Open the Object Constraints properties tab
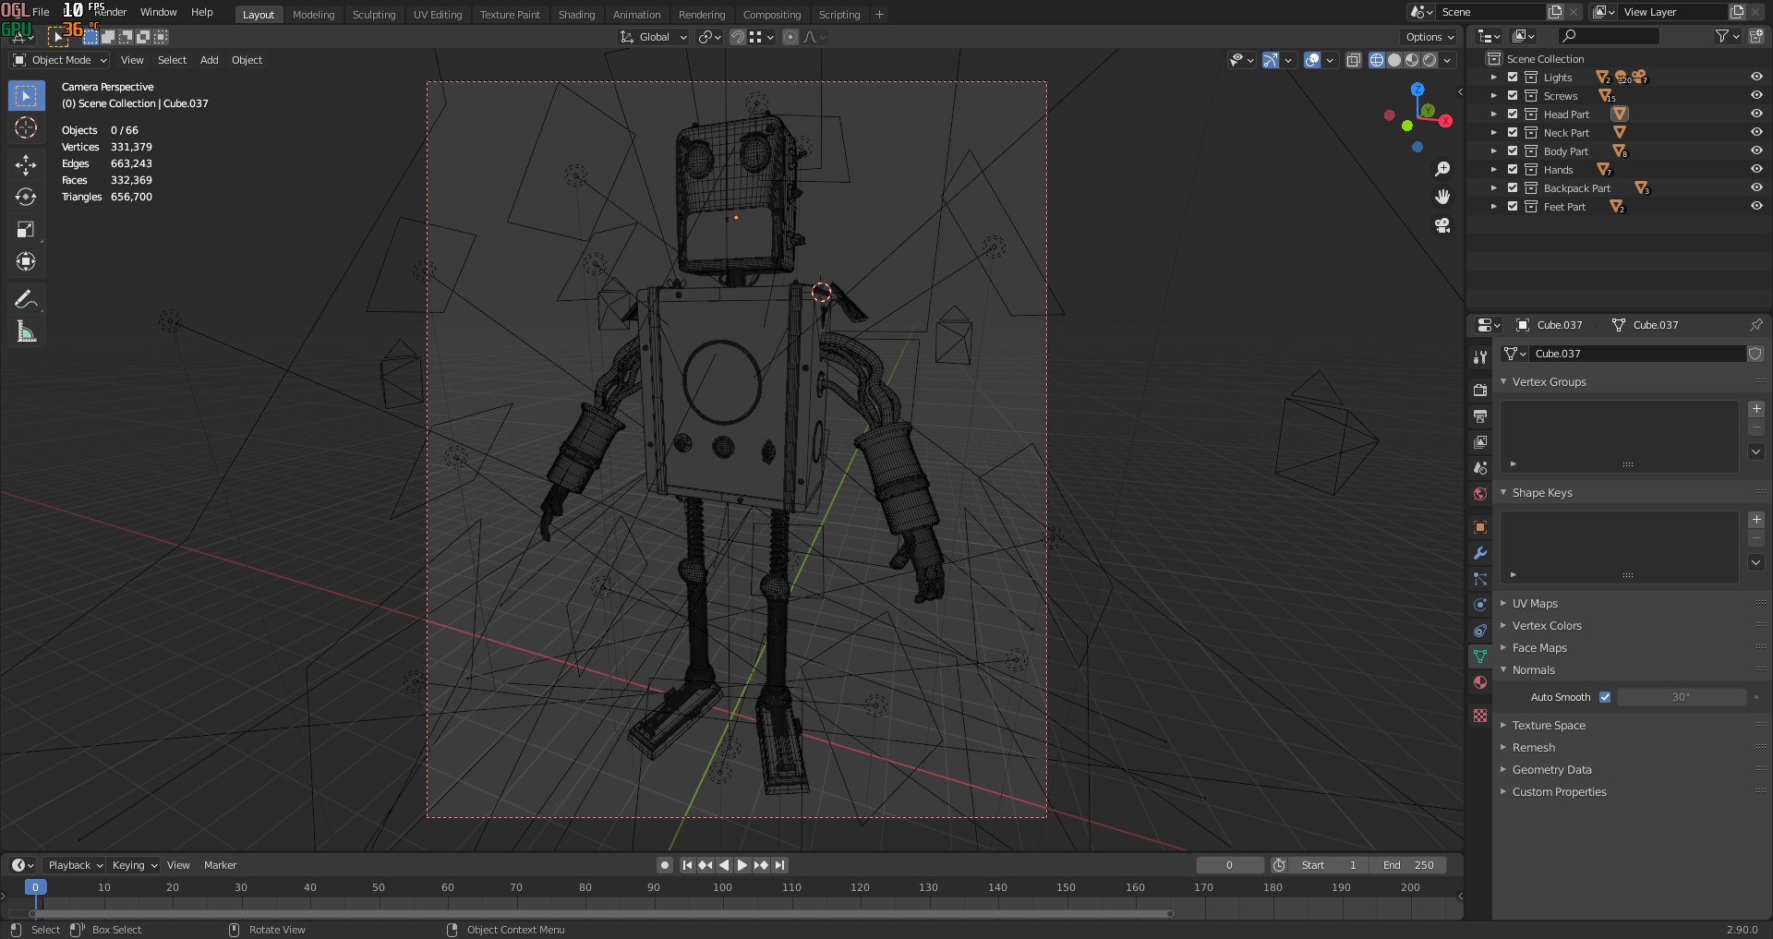This screenshot has width=1773, height=939. coord(1480,631)
